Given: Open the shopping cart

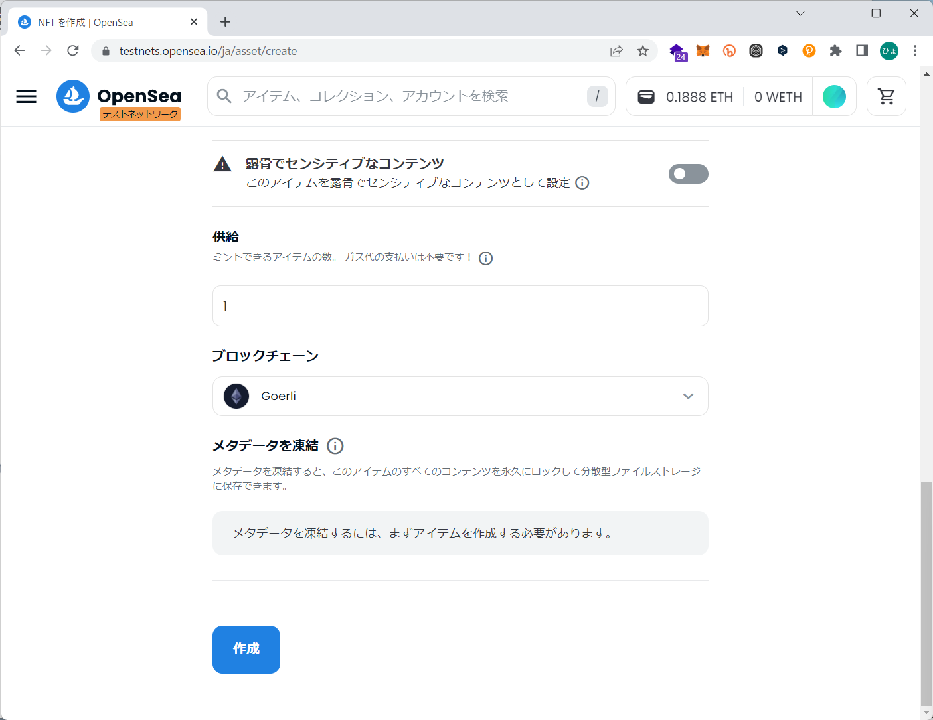Looking at the screenshot, I should pos(886,96).
